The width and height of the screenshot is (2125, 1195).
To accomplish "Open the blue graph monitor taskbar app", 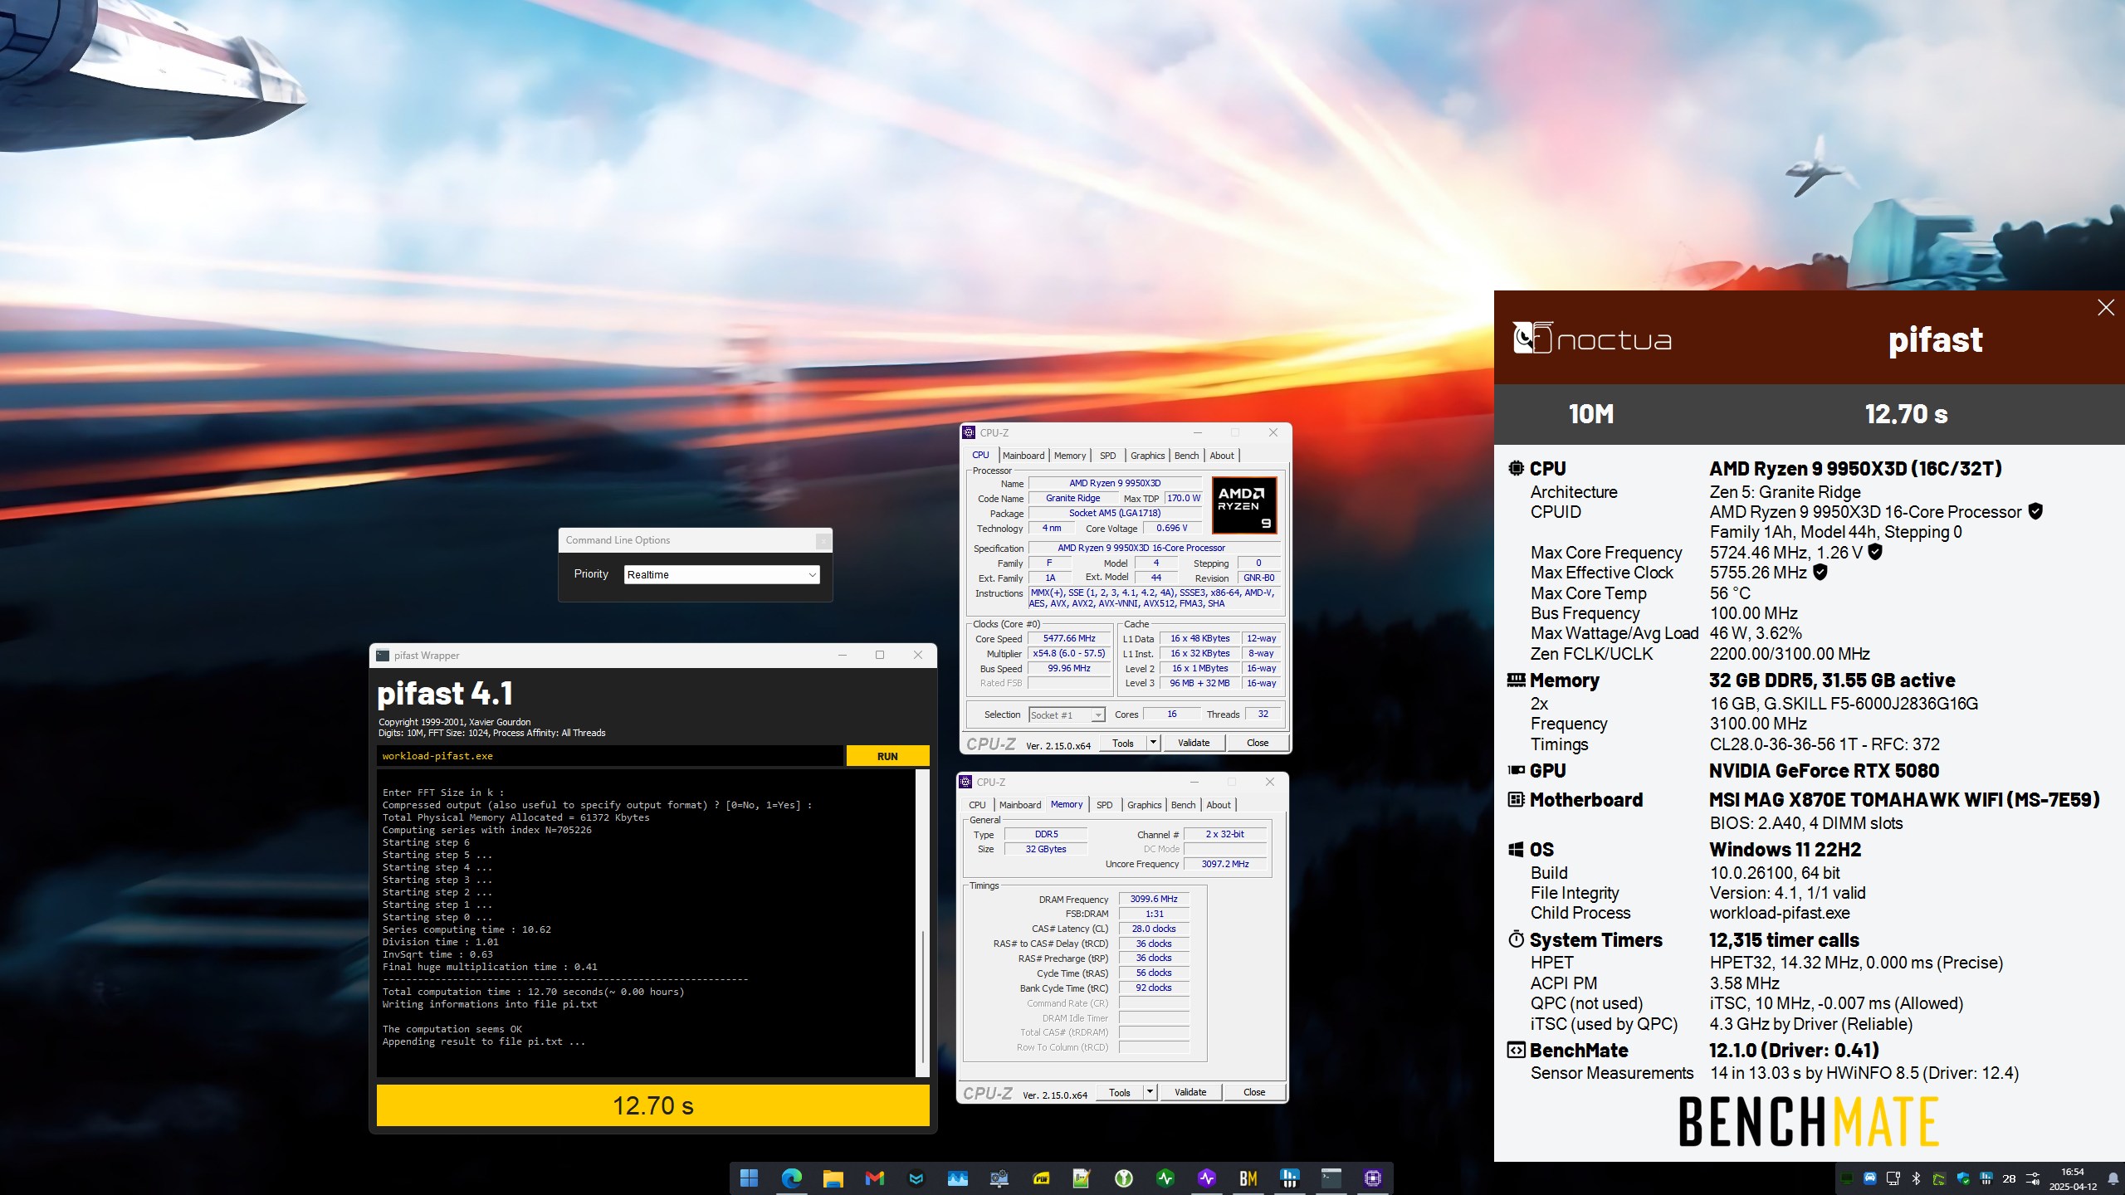I will 957,1178.
